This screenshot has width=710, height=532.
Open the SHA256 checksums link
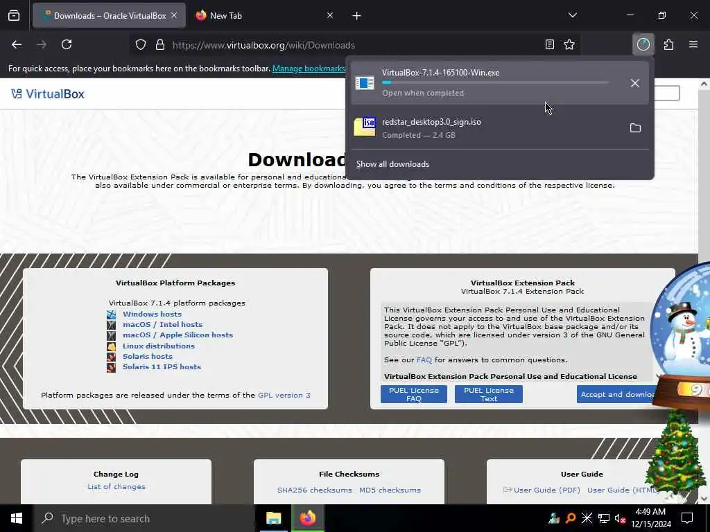315,490
